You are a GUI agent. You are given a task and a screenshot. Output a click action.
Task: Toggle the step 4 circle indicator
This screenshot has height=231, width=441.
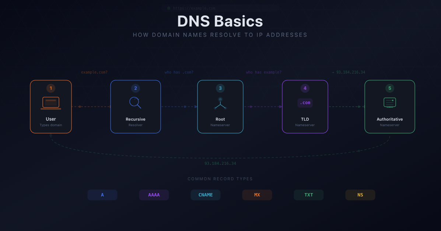305,88
